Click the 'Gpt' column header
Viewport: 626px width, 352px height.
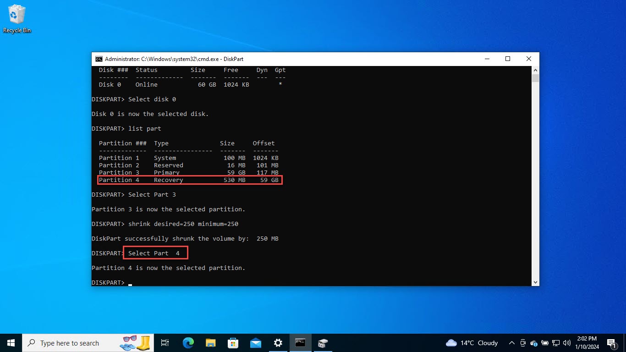click(280, 70)
